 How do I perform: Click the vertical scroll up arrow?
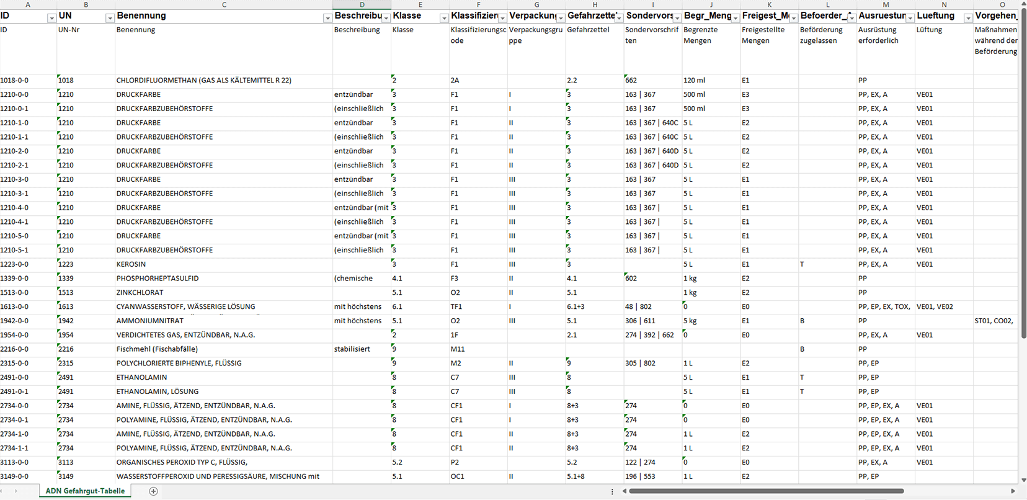[1023, 4]
